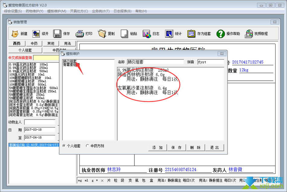Click the 打印 printer icon

click(x=80, y=34)
